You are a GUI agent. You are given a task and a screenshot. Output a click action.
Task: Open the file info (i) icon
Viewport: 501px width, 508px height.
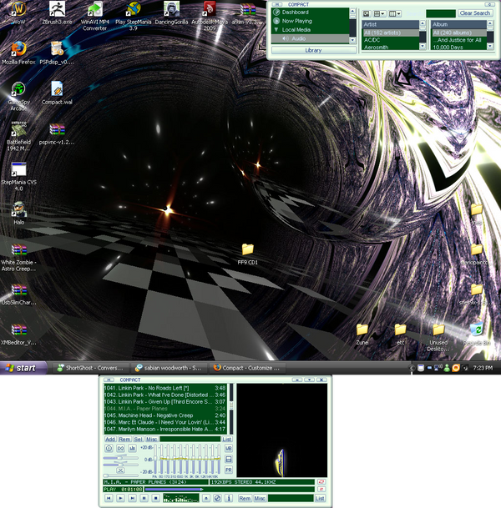click(229, 498)
